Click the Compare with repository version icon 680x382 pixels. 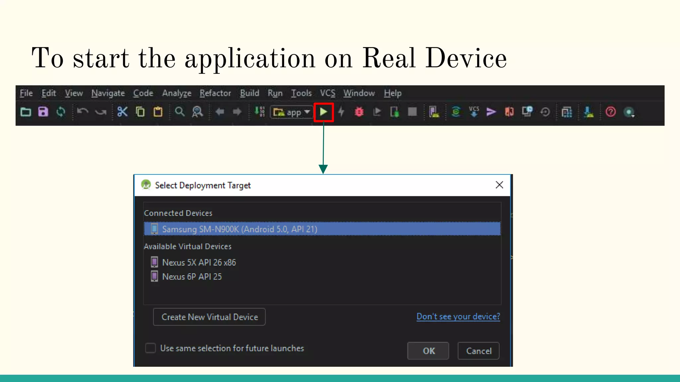click(509, 112)
